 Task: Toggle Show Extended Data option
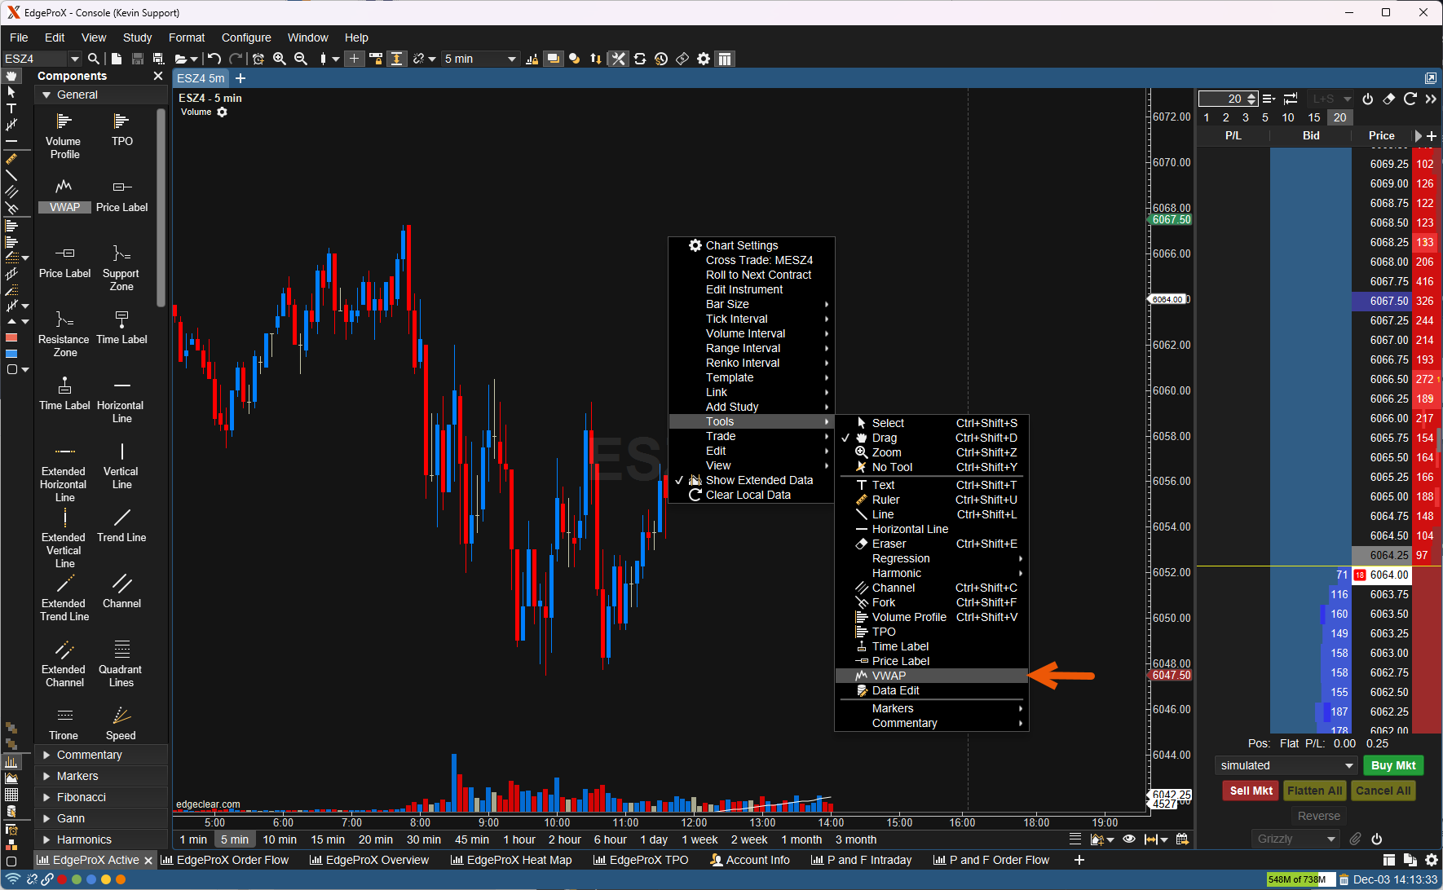pyautogui.click(x=759, y=480)
